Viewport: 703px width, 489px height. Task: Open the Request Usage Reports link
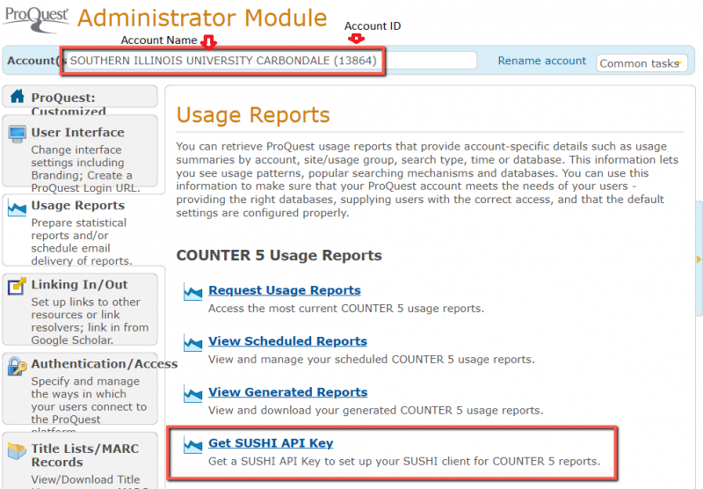(x=284, y=290)
